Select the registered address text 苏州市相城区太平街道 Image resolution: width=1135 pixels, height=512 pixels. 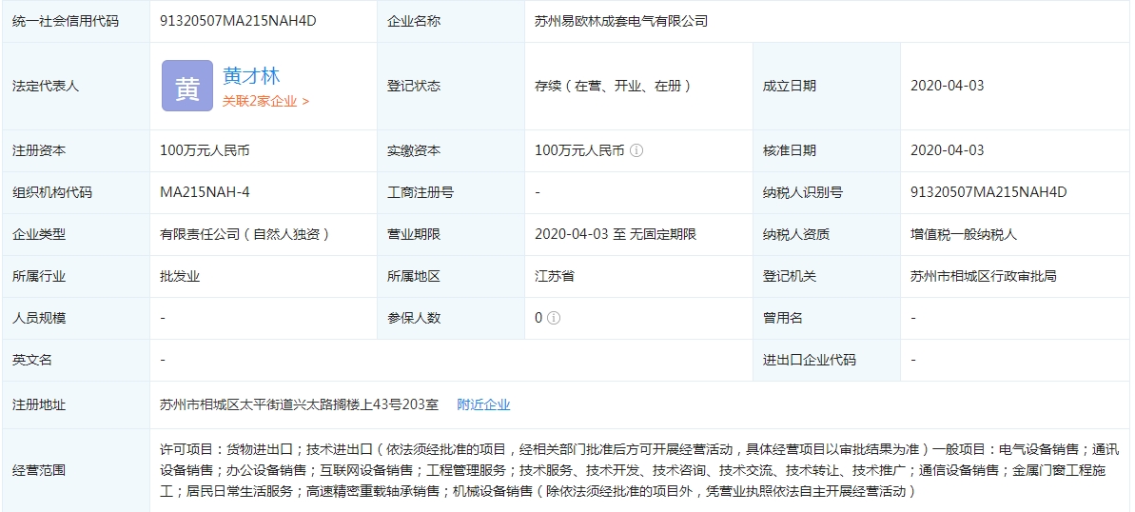click(x=299, y=404)
